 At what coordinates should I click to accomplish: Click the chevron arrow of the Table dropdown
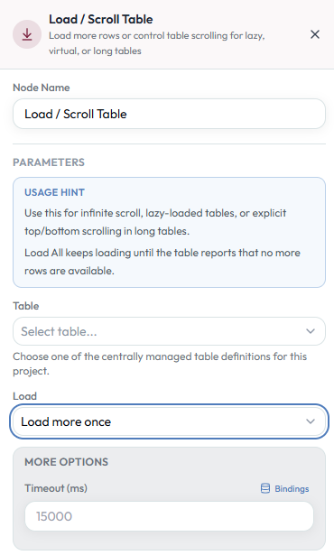click(311, 331)
